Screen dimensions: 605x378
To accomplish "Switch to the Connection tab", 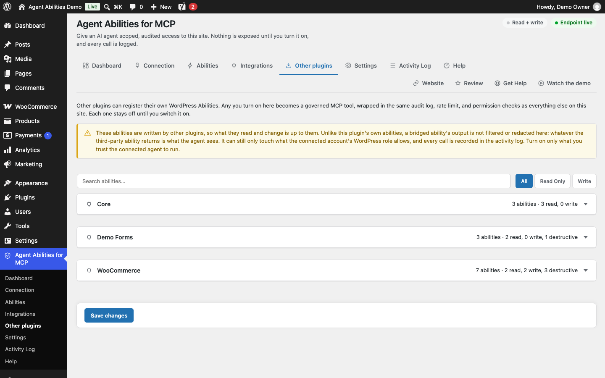I will [x=155, y=66].
